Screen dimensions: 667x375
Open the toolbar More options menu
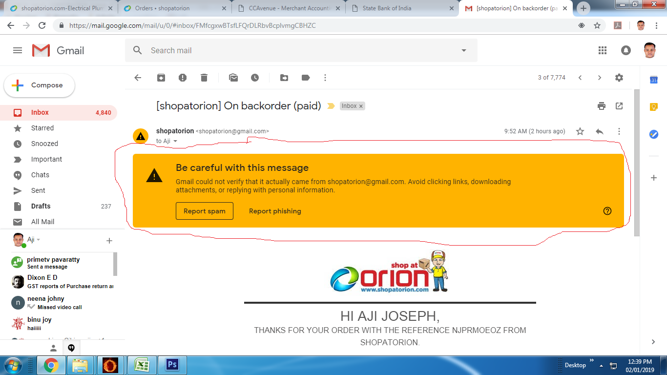[x=325, y=78]
